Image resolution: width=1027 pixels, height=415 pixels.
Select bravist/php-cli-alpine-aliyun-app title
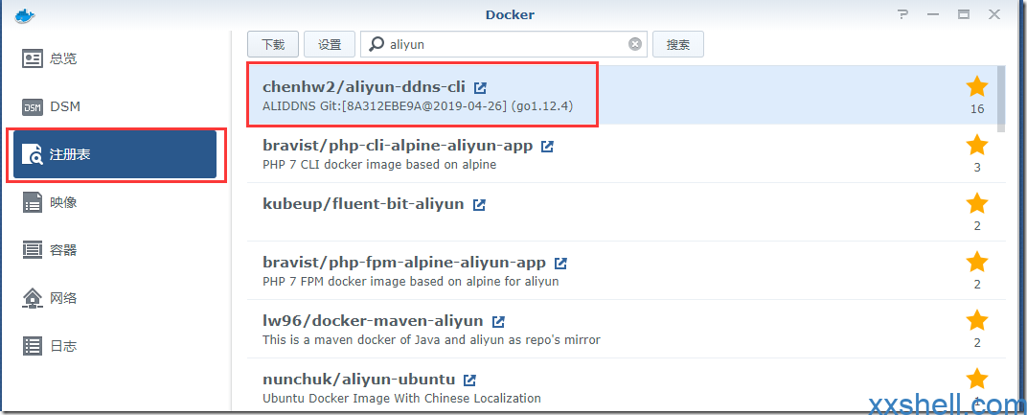(398, 145)
